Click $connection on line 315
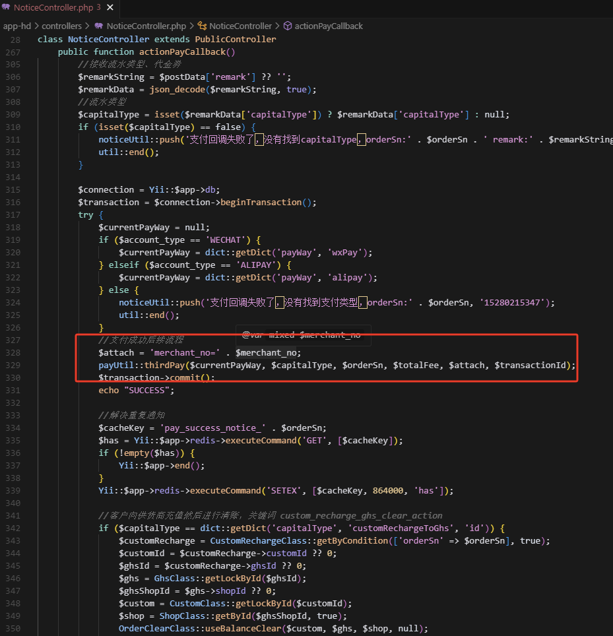 [x=106, y=190]
